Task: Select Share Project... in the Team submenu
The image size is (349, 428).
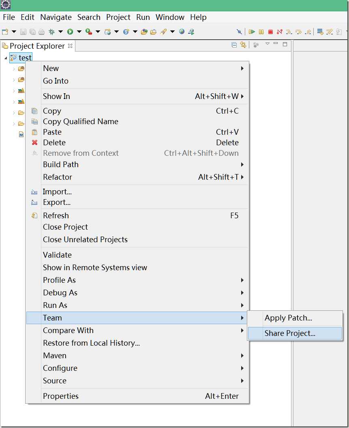Action: point(290,333)
